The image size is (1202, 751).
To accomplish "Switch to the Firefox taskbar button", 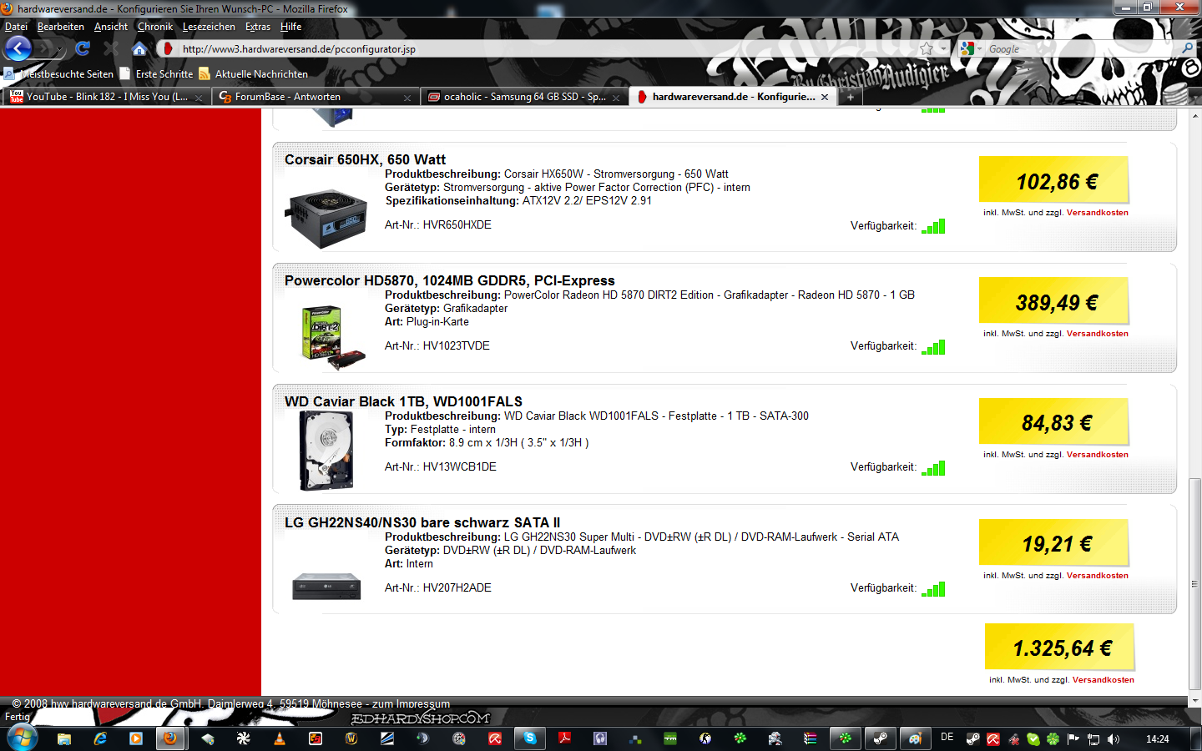I will [x=170, y=738].
